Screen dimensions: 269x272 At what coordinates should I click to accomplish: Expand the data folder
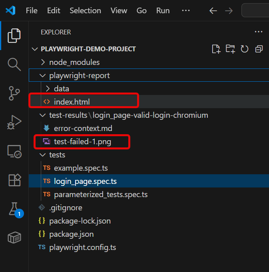[61, 89]
